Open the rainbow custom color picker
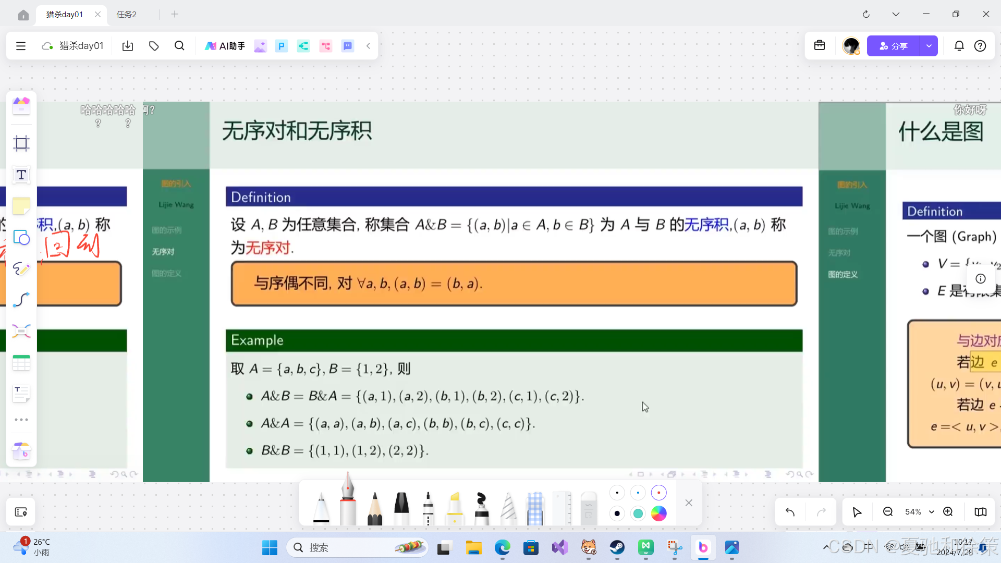The width and height of the screenshot is (1001, 563). pyautogui.click(x=658, y=513)
